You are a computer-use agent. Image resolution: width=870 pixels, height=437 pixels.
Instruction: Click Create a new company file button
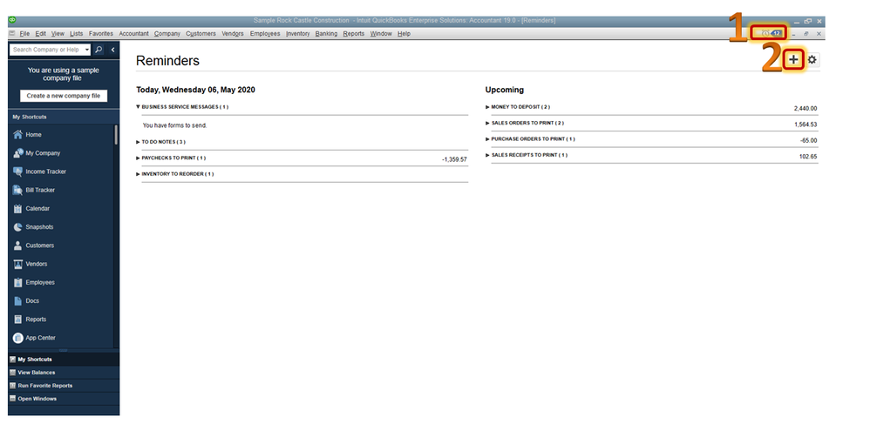(x=64, y=96)
